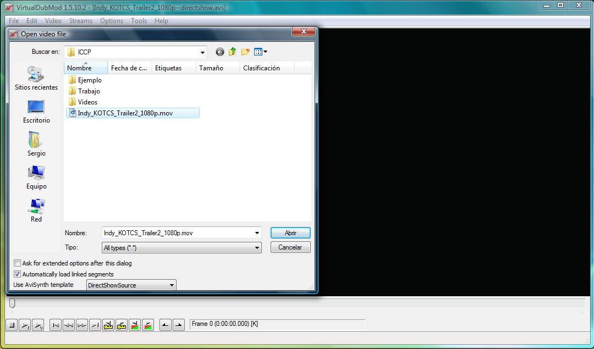Expand the Buscar en folder dropdown
This screenshot has width=594, height=349.
203,52
